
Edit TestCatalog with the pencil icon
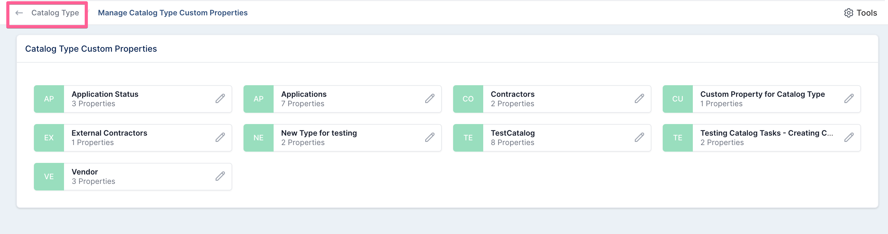[x=639, y=138]
